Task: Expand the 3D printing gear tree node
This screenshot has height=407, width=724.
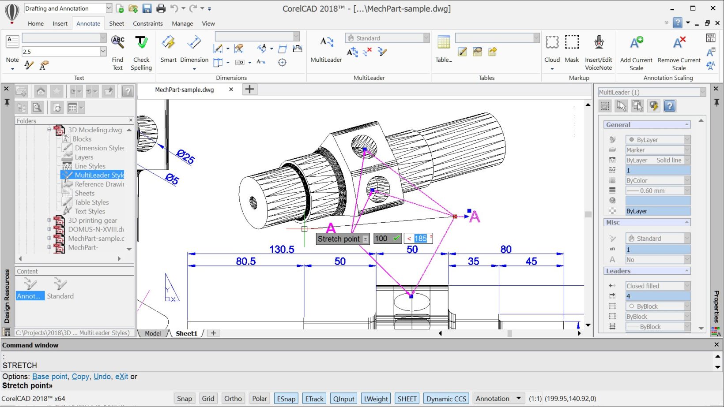Action: pos(49,220)
